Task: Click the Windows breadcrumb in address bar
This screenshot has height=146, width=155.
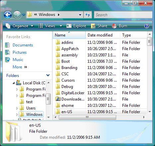Action: 47,15
